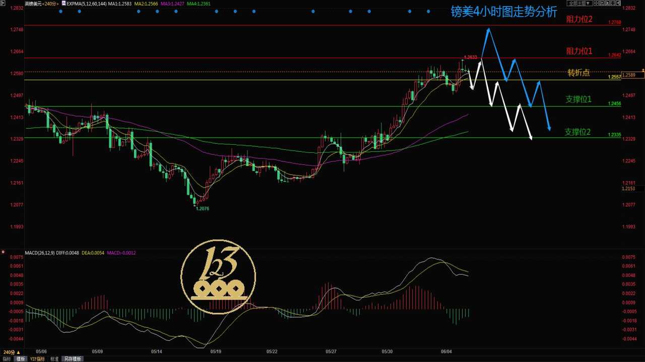Click the 05/30 date label

tap(387, 351)
